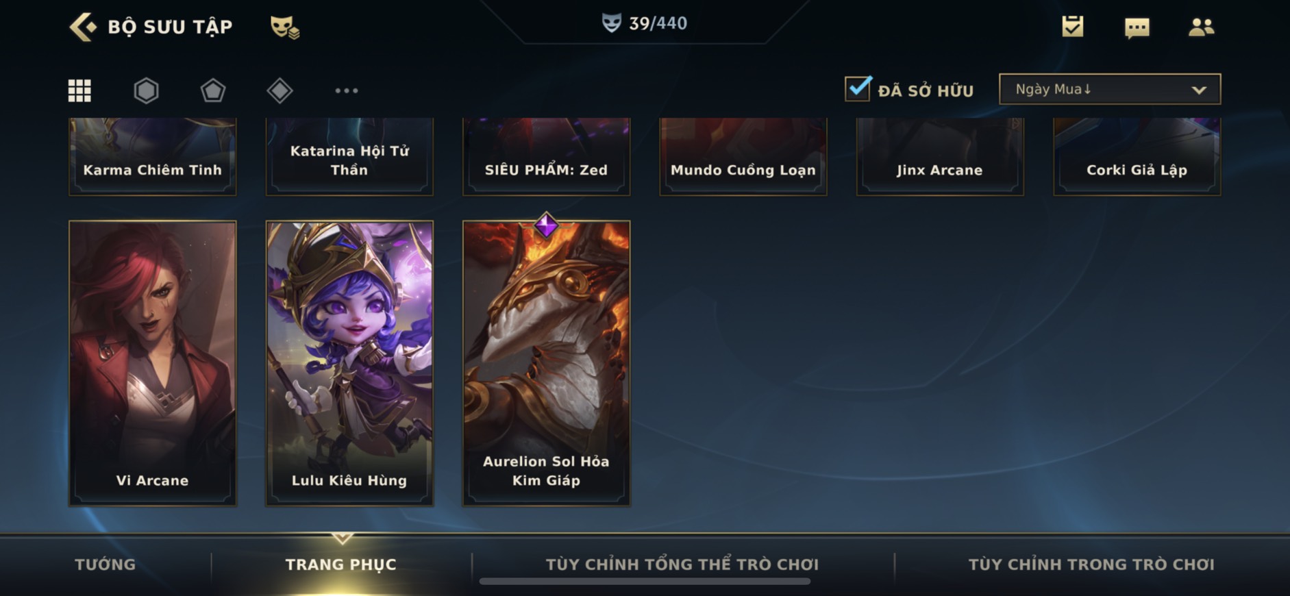Screen dimensions: 1290x596
Task: Click the horizontal scrollbar under bottom tabs
Action: [x=645, y=582]
